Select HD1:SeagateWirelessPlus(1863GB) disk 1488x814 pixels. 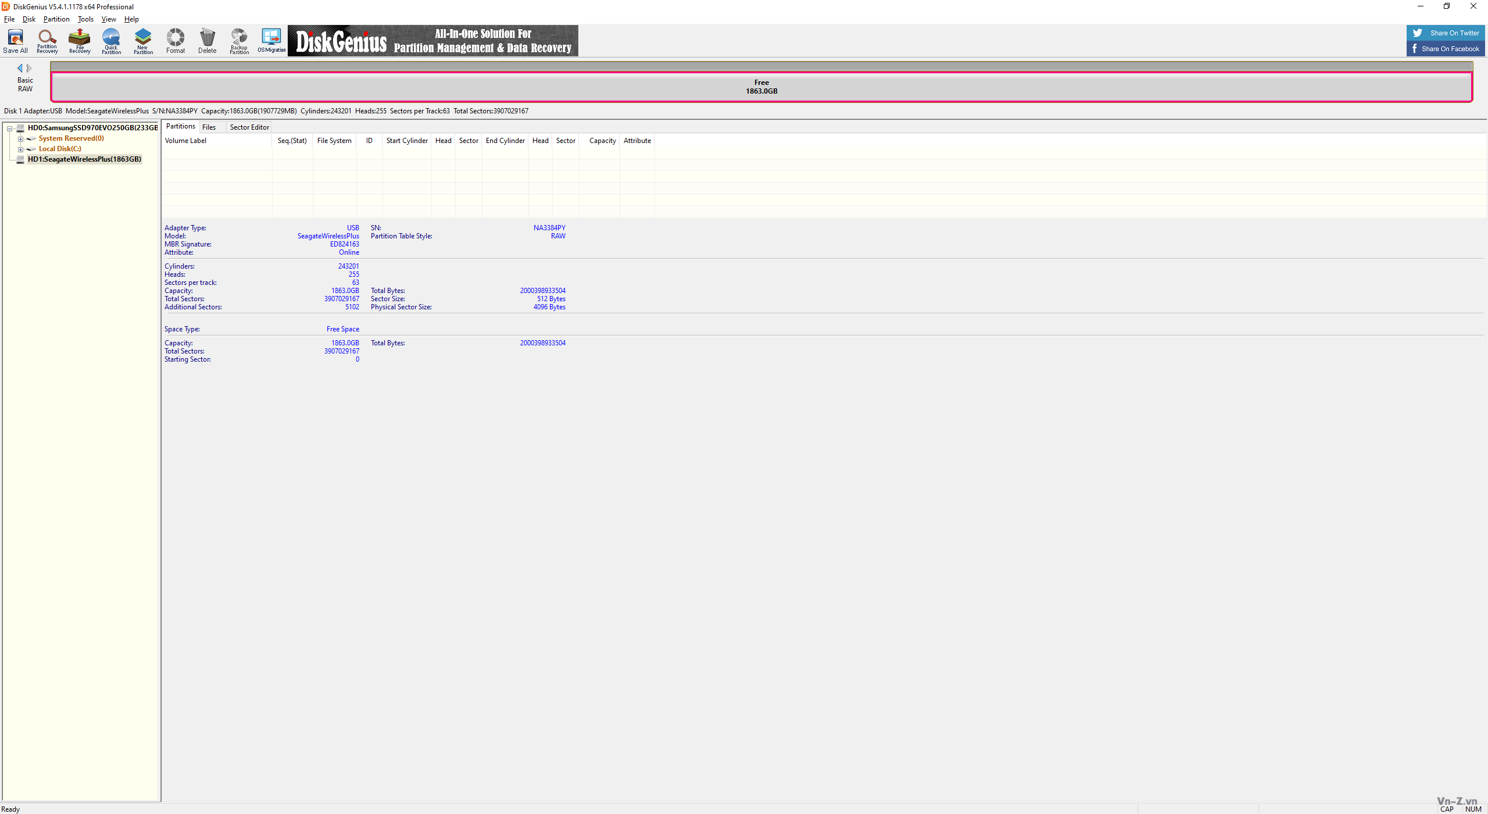tap(84, 159)
